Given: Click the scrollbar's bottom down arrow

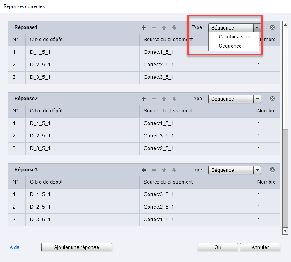Looking at the screenshot, I should (285, 231).
